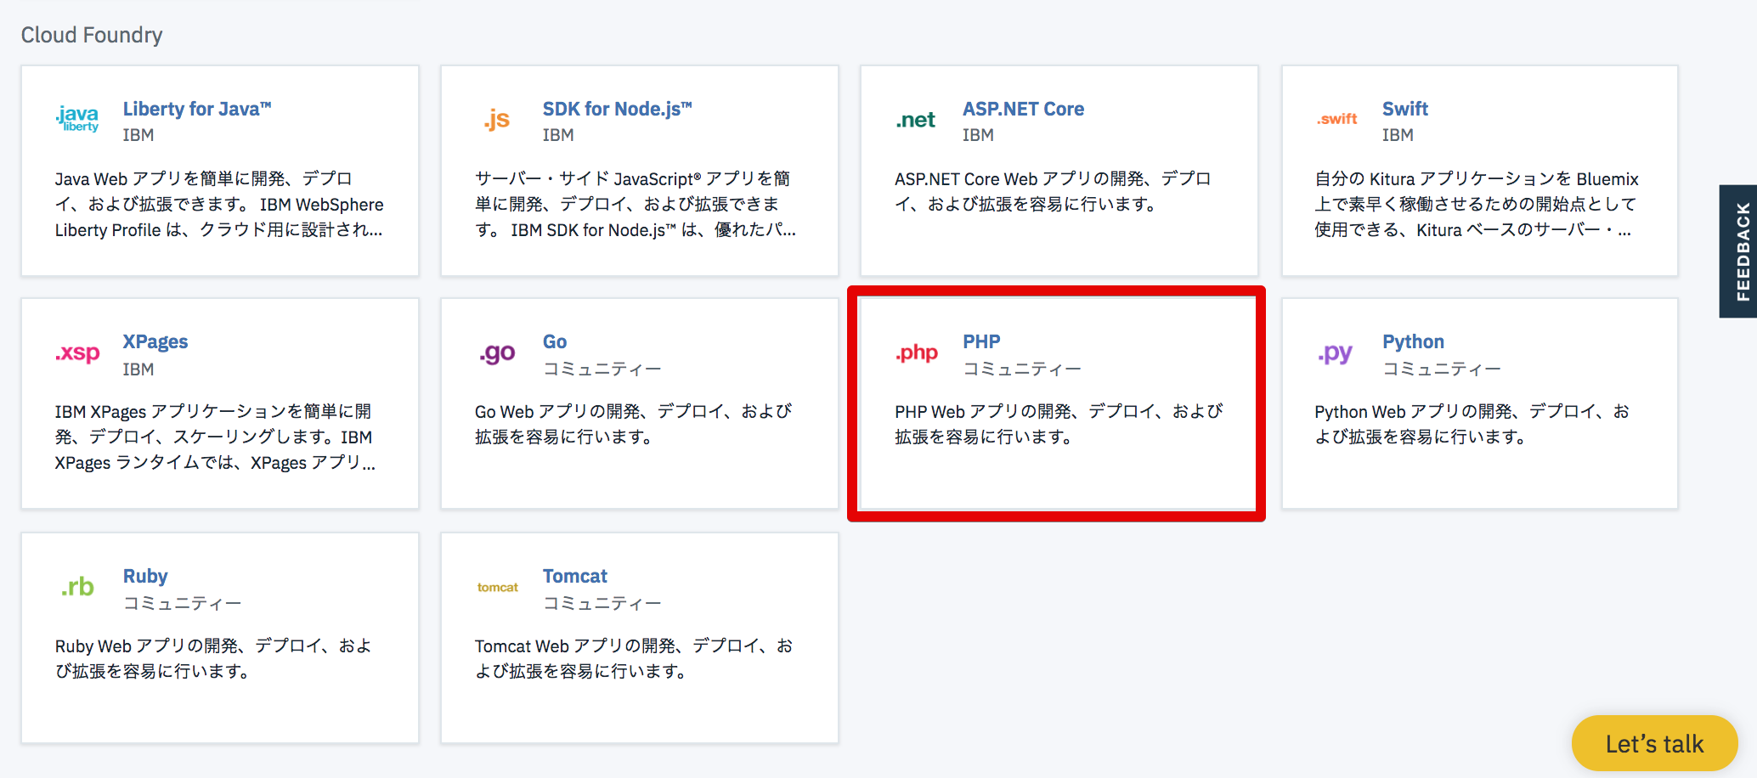Screen dimensions: 1757x778
Task: Click the .py Python icon
Action: (1335, 352)
